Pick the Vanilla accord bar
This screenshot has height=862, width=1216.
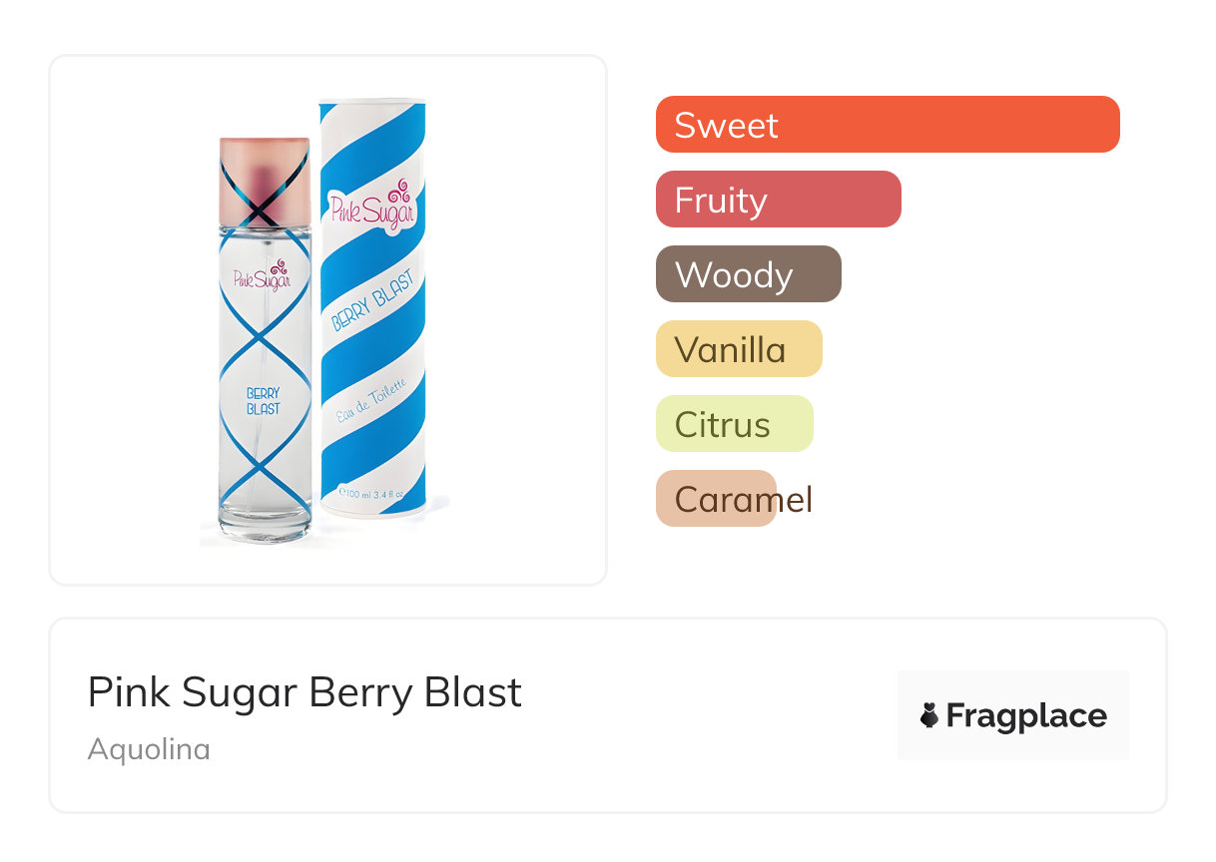pyautogui.click(x=738, y=349)
